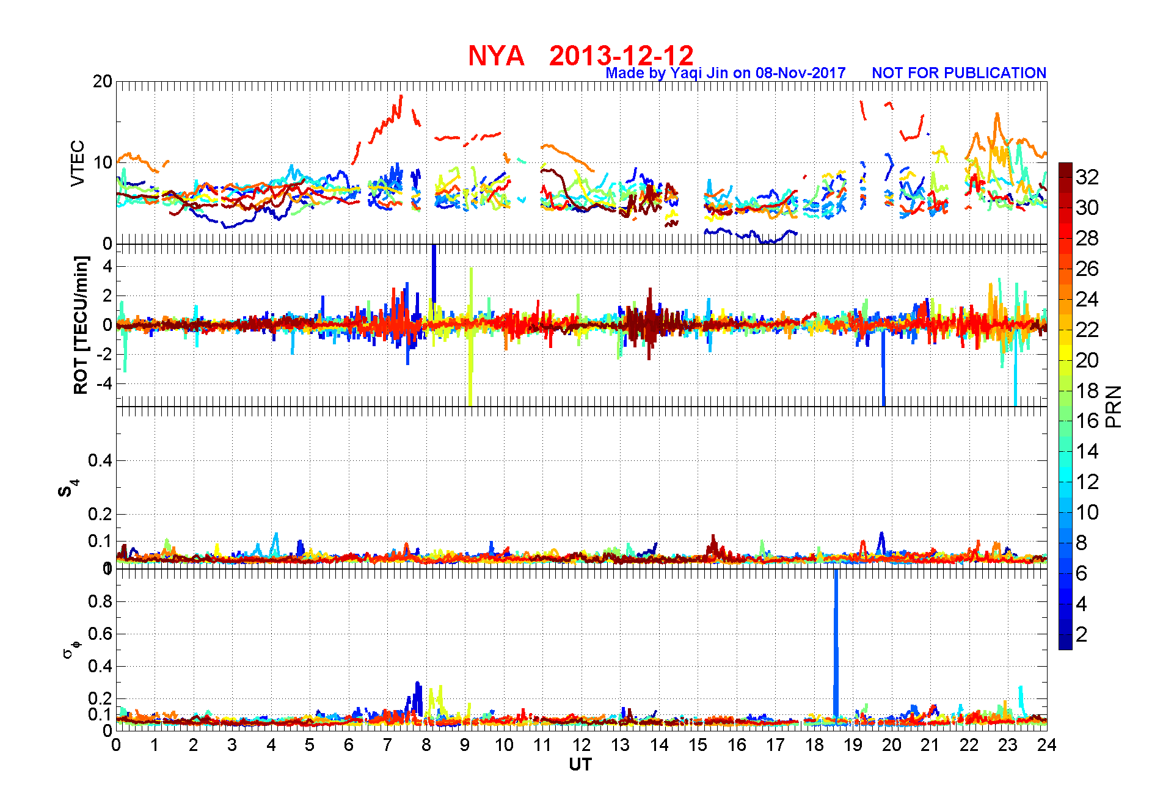The height and width of the screenshot is (812, 1163).
Task: Click colorbar tick label 24
Action: click(x=1087, y=299)
